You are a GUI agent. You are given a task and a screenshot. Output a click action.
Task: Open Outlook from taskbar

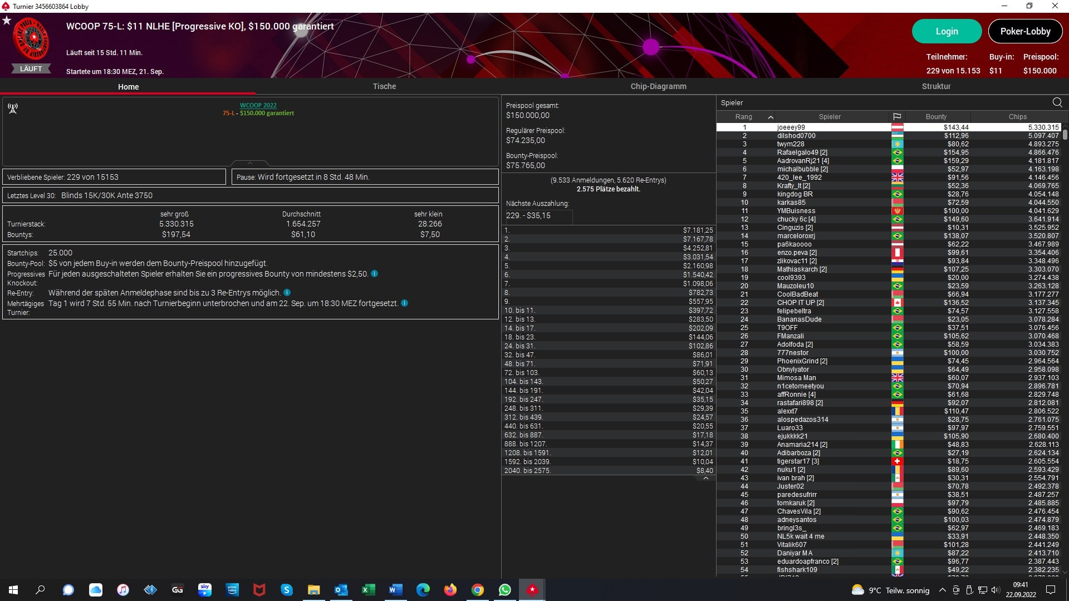coord(341,590)
